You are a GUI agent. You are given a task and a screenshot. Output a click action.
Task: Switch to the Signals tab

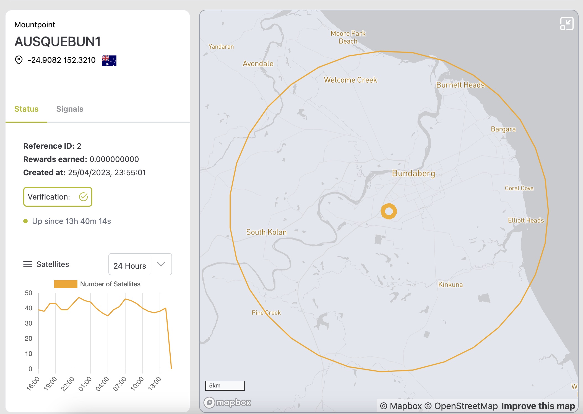[x=70, y=109]
